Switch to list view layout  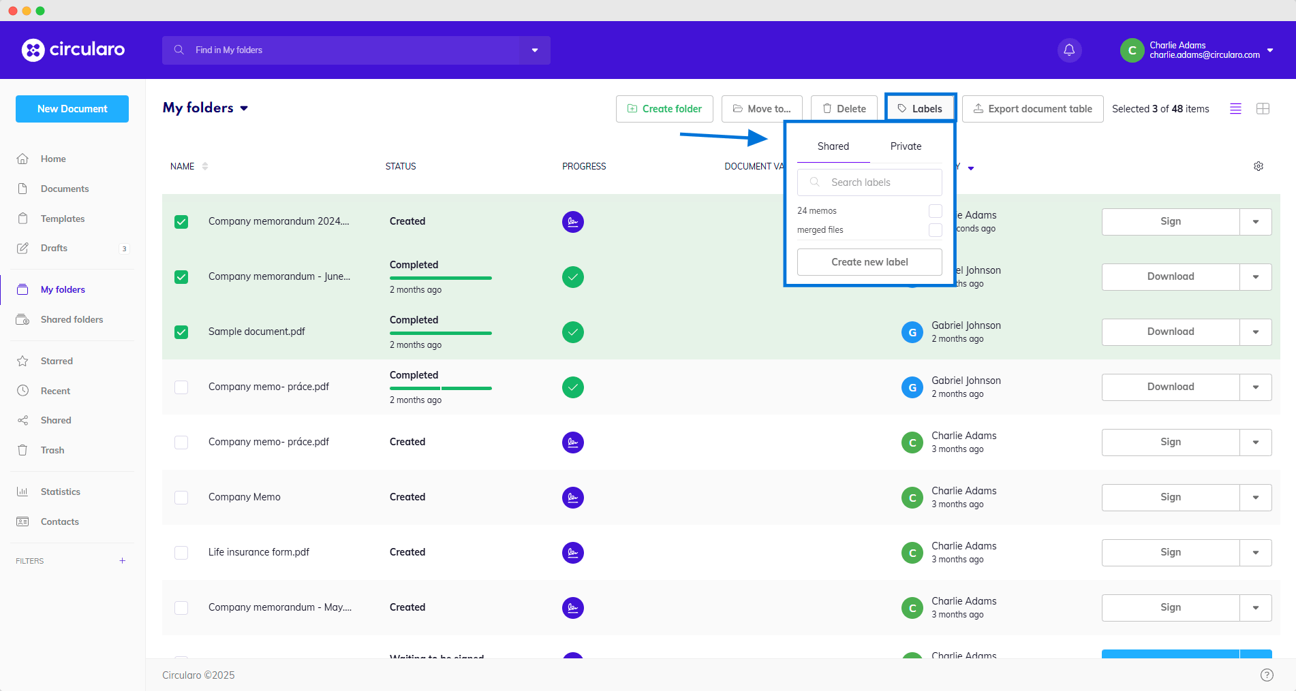point(1235,109)
